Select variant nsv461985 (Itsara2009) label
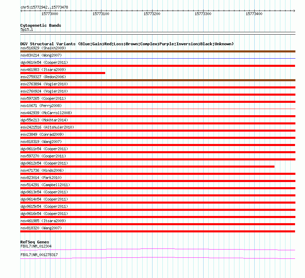The height and width of the screenshot is (278, 305). click(43, 221)
